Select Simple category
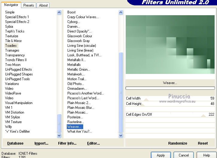Viewport: 217px width, 158px height. [x=10, y=12]
